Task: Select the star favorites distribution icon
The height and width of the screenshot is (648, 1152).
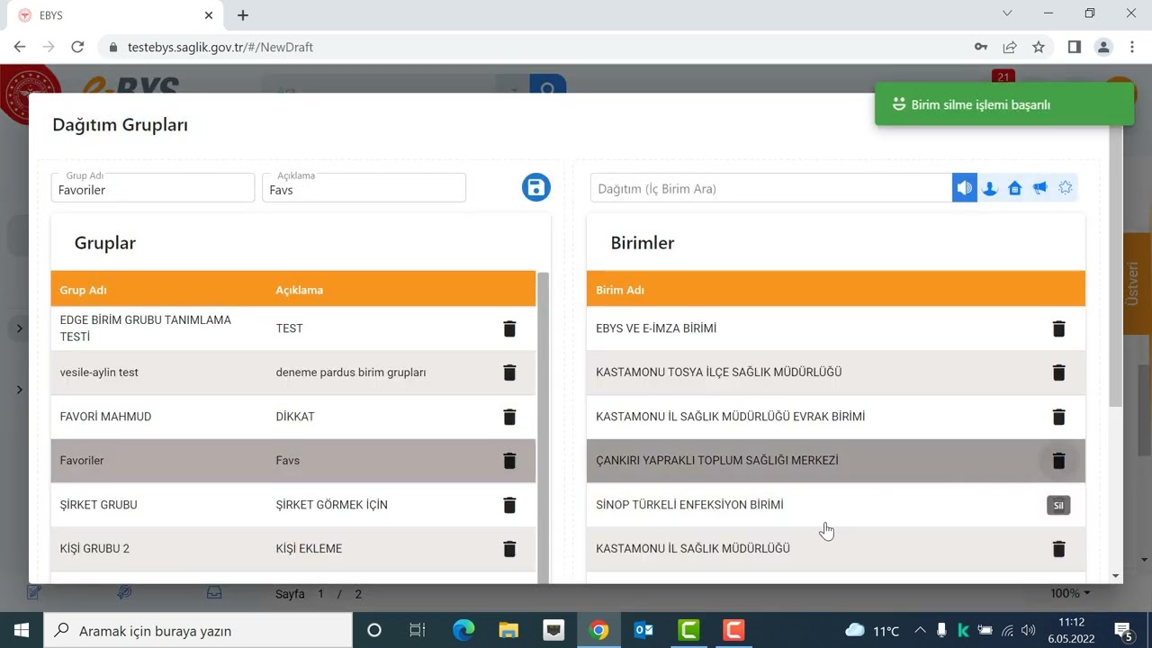Action: [1066, 188]
